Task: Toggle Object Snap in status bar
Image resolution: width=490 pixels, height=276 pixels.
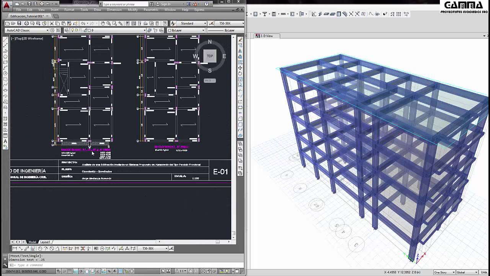Action: click(x=87, y=271)
